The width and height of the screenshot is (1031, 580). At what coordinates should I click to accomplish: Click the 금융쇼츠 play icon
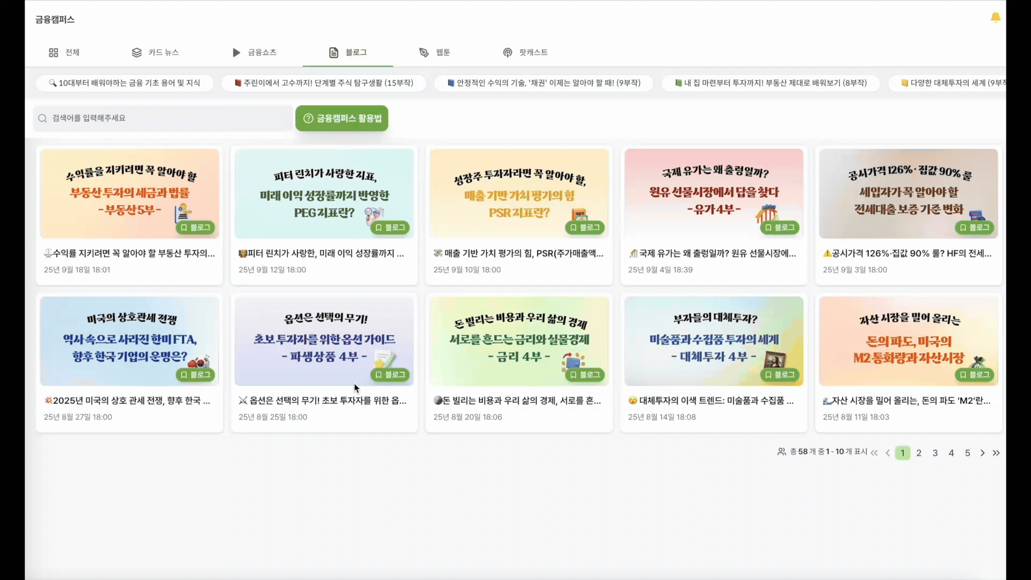[x=236, y=52]
